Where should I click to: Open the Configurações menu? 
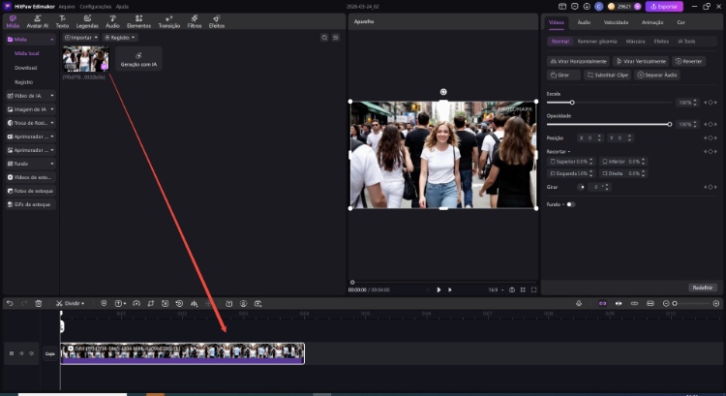[96, 7]
